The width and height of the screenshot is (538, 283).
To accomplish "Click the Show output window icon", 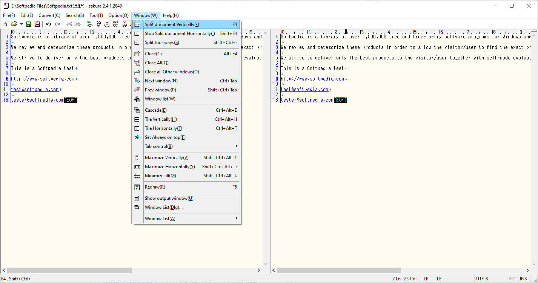I will pos(137,198).
